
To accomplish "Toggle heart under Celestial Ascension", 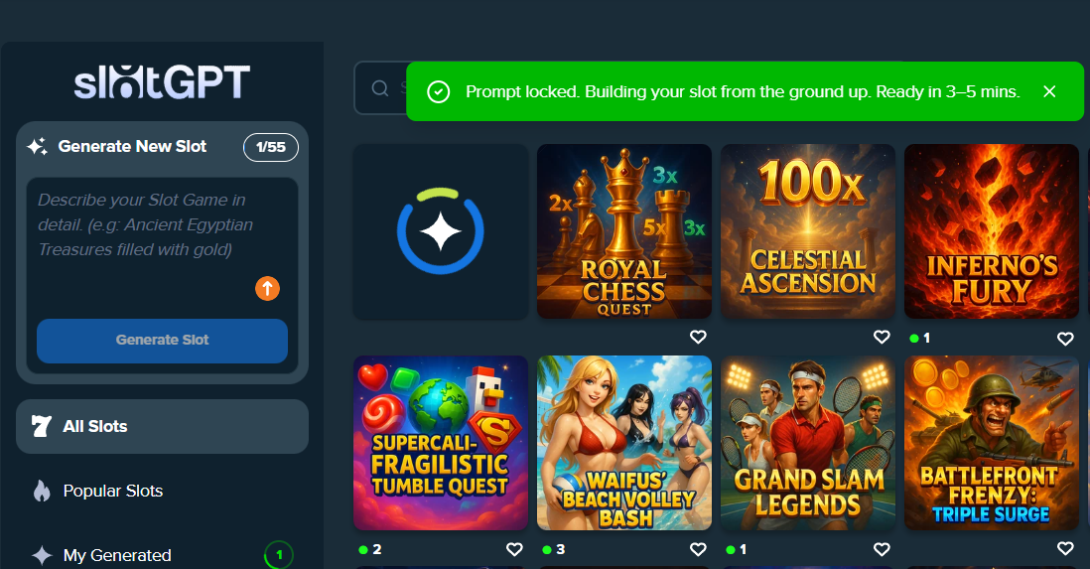I will click(882, 338).
